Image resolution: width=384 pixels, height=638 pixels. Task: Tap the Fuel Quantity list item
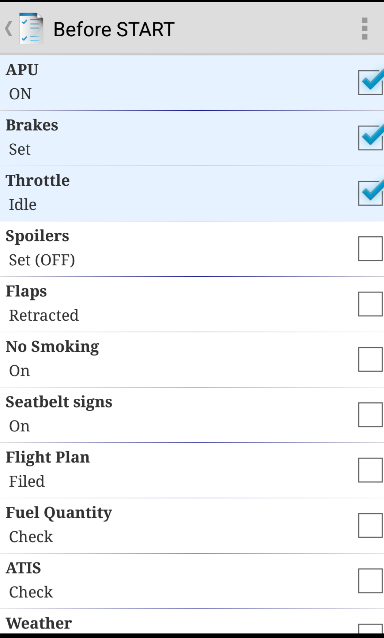165,525
